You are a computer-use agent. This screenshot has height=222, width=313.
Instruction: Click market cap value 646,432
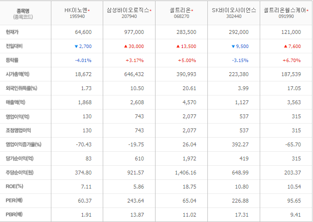tap(134, 74)
